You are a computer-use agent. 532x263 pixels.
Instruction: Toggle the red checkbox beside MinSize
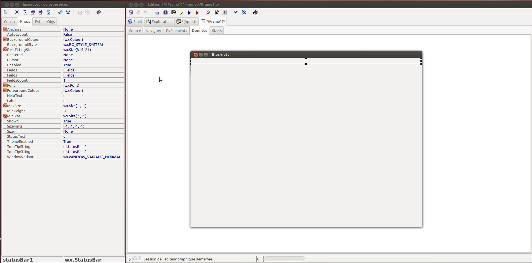coord(5,116)
